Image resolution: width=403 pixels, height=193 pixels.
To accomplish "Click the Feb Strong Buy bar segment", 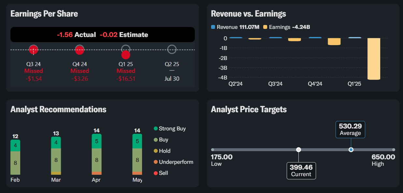I will pos(15,146).
